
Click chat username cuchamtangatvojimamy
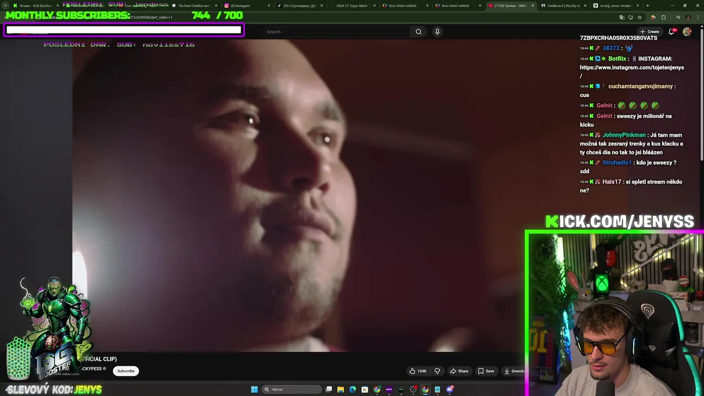(x=640, y=86)
